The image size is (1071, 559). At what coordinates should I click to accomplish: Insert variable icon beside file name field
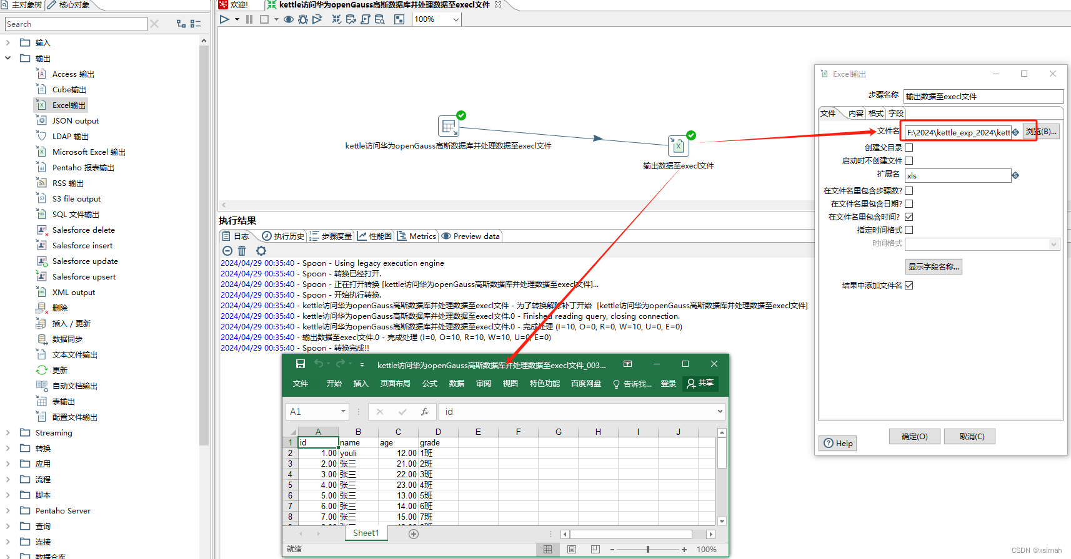coord(1015,132)
